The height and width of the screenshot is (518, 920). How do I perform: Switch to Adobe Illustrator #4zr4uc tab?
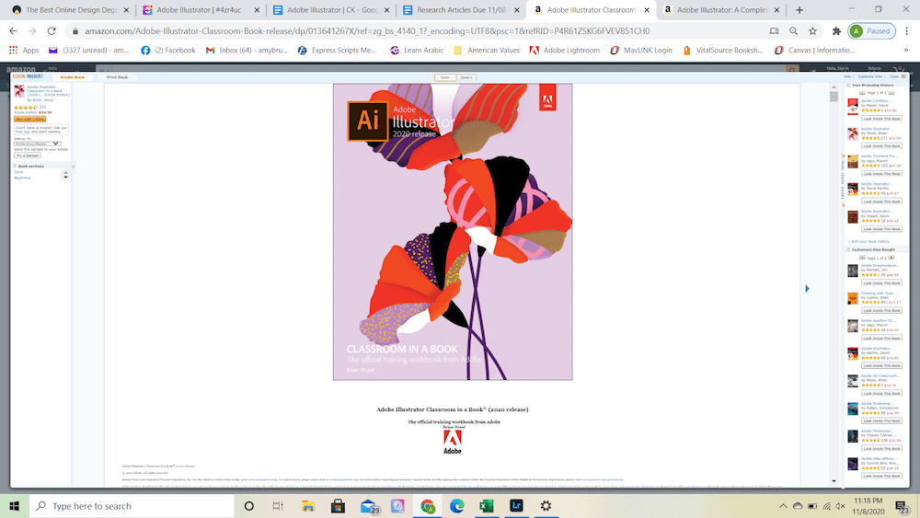(200, 10)
